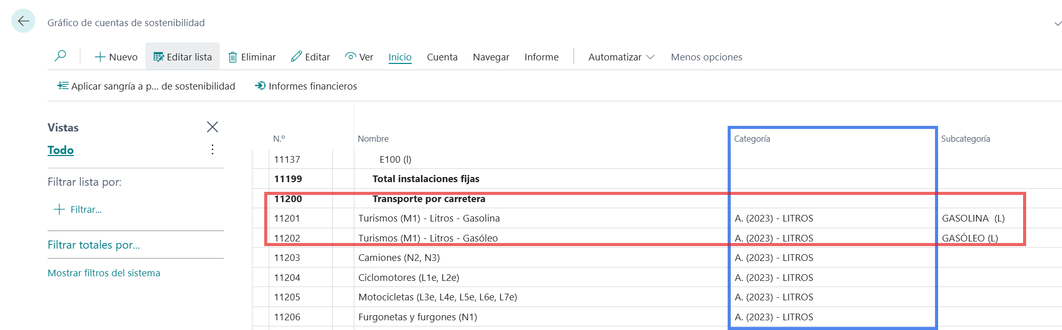
Task: Click Furgonetas y furgones (N1) cell
Action: pos(418,317)
